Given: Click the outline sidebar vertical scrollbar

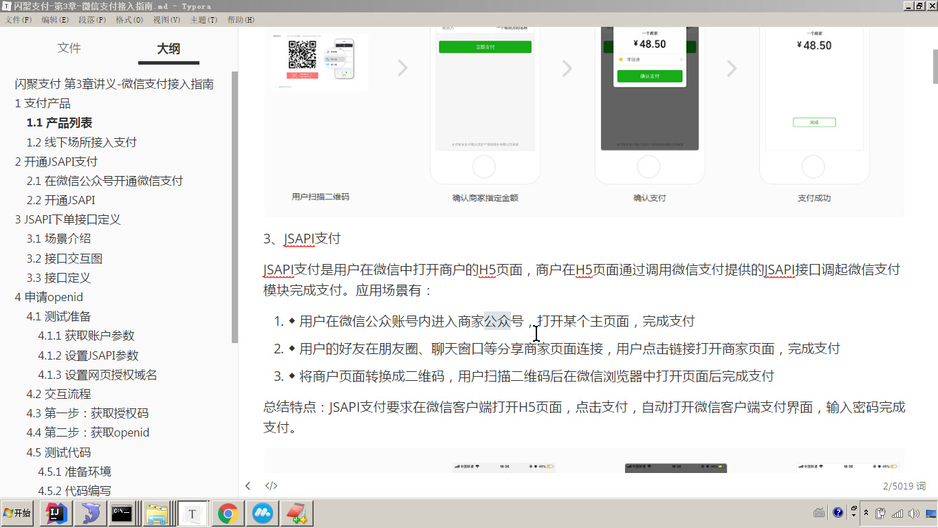Looking at the screenshot, I should 235,206.
